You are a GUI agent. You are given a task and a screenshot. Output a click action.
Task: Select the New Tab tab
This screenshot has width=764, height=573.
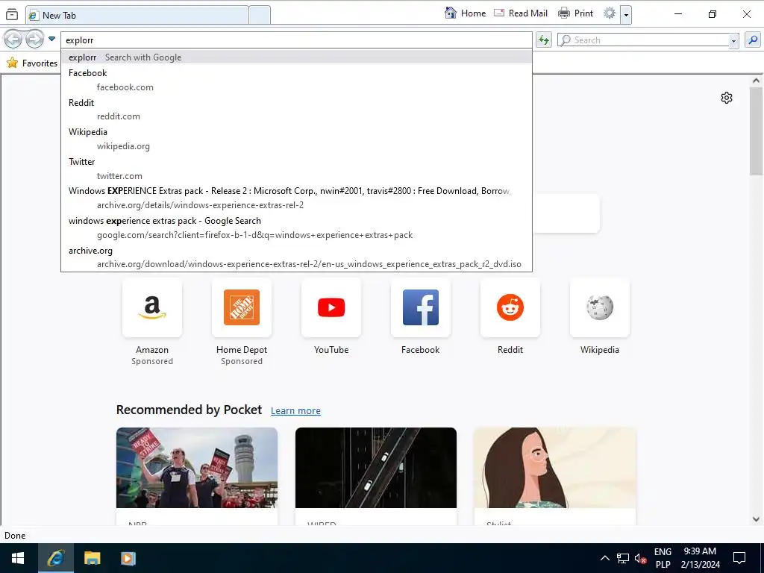[137, 15]
